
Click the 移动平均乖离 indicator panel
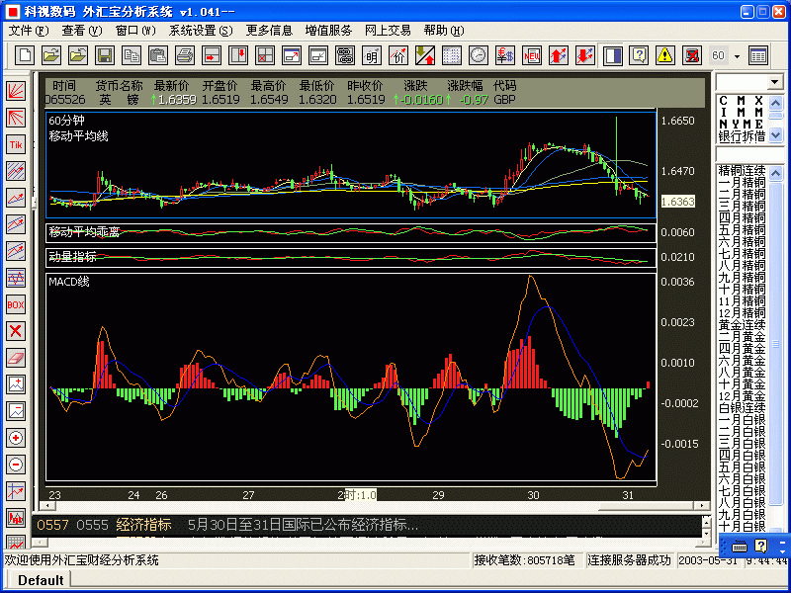pos(351,232)
